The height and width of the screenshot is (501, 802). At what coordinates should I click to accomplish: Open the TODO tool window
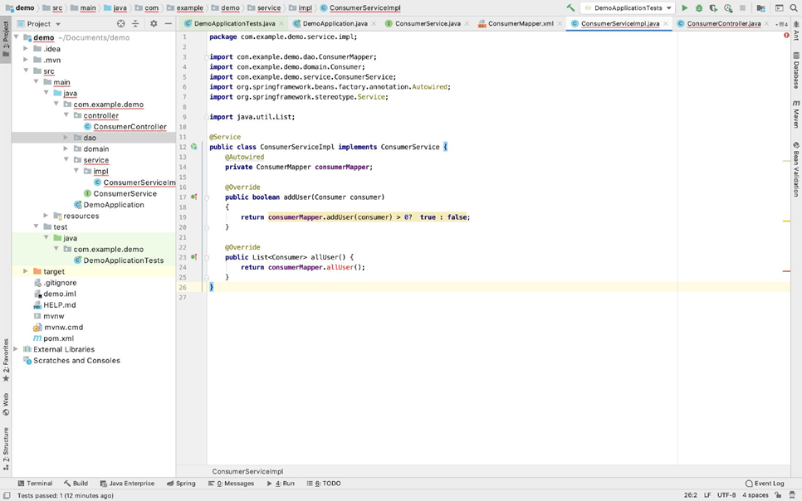tap(324, 483)
